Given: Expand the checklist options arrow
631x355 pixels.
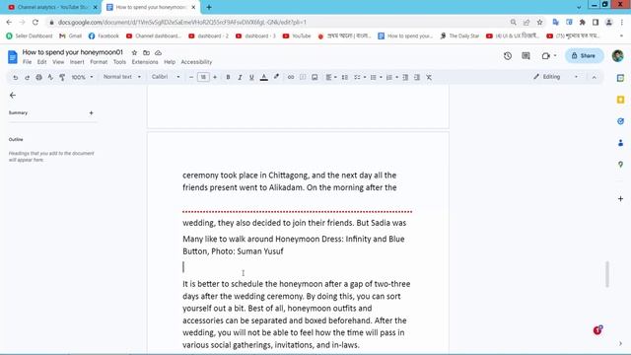Looking at the screenshot, I should click(x=365, y=77).
